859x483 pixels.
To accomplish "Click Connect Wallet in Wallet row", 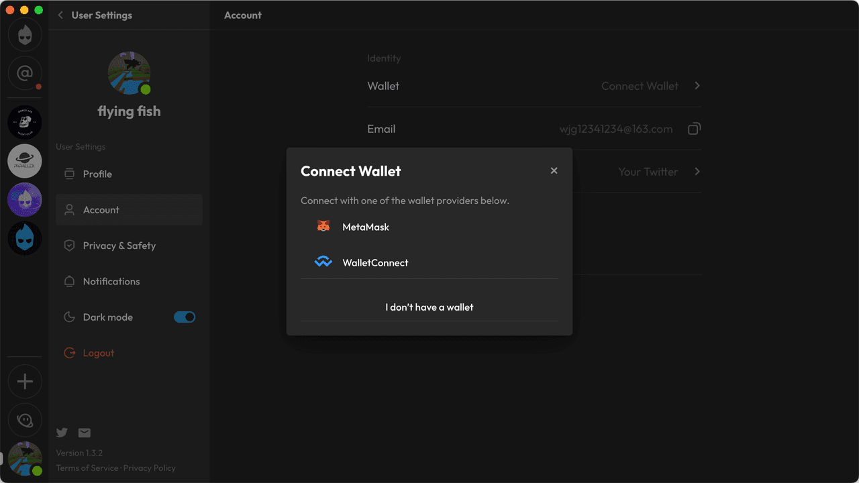I will (640, 86).
